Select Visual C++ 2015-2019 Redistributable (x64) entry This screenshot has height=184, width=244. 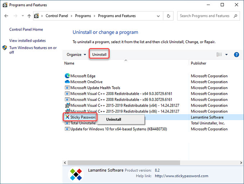125,105
